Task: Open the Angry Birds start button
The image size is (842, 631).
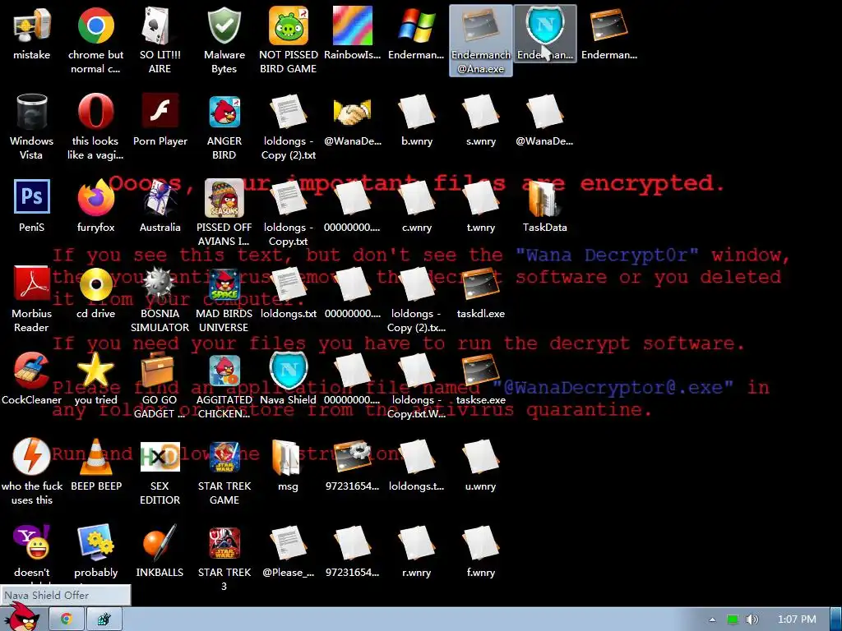Action: point(24,617)
